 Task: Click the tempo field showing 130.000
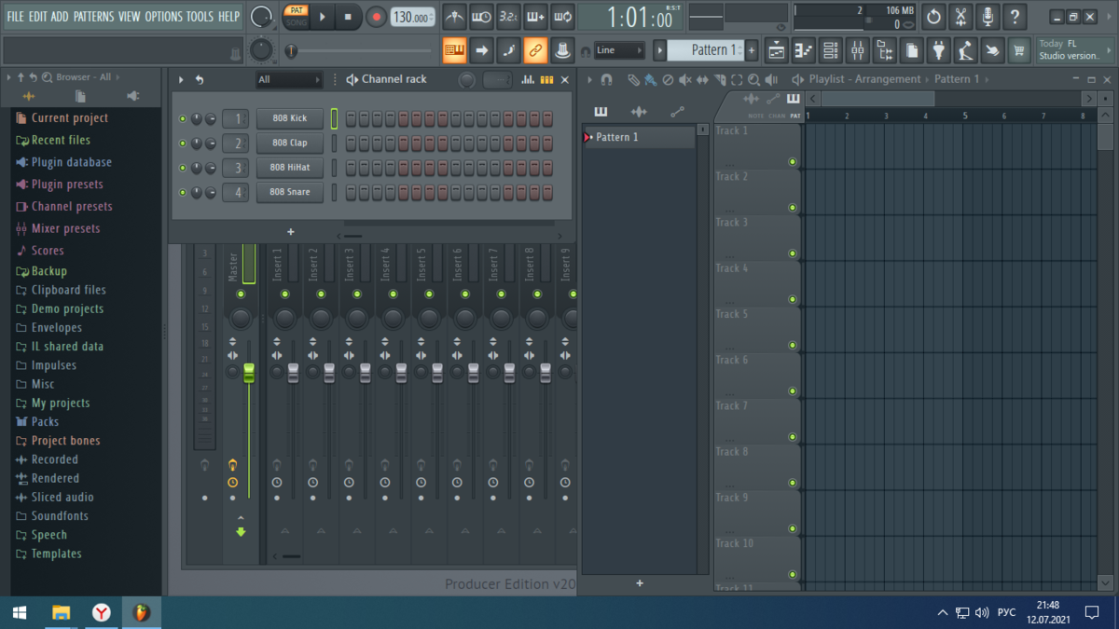coord(411,18)
